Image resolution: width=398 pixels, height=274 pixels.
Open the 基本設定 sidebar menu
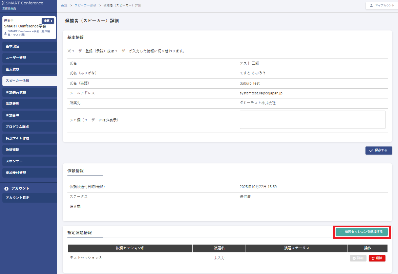tap(29, 46)
